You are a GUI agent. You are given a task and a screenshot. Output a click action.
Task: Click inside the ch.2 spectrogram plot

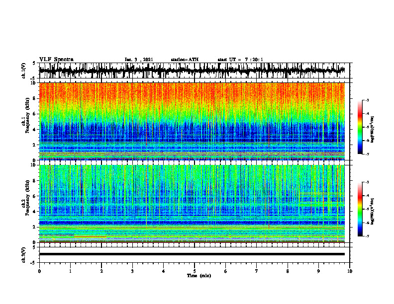click(192, 204)
